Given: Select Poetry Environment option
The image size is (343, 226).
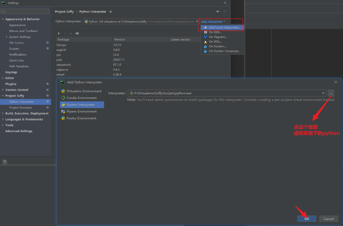Looking at the screenshot, I should 82,118.
